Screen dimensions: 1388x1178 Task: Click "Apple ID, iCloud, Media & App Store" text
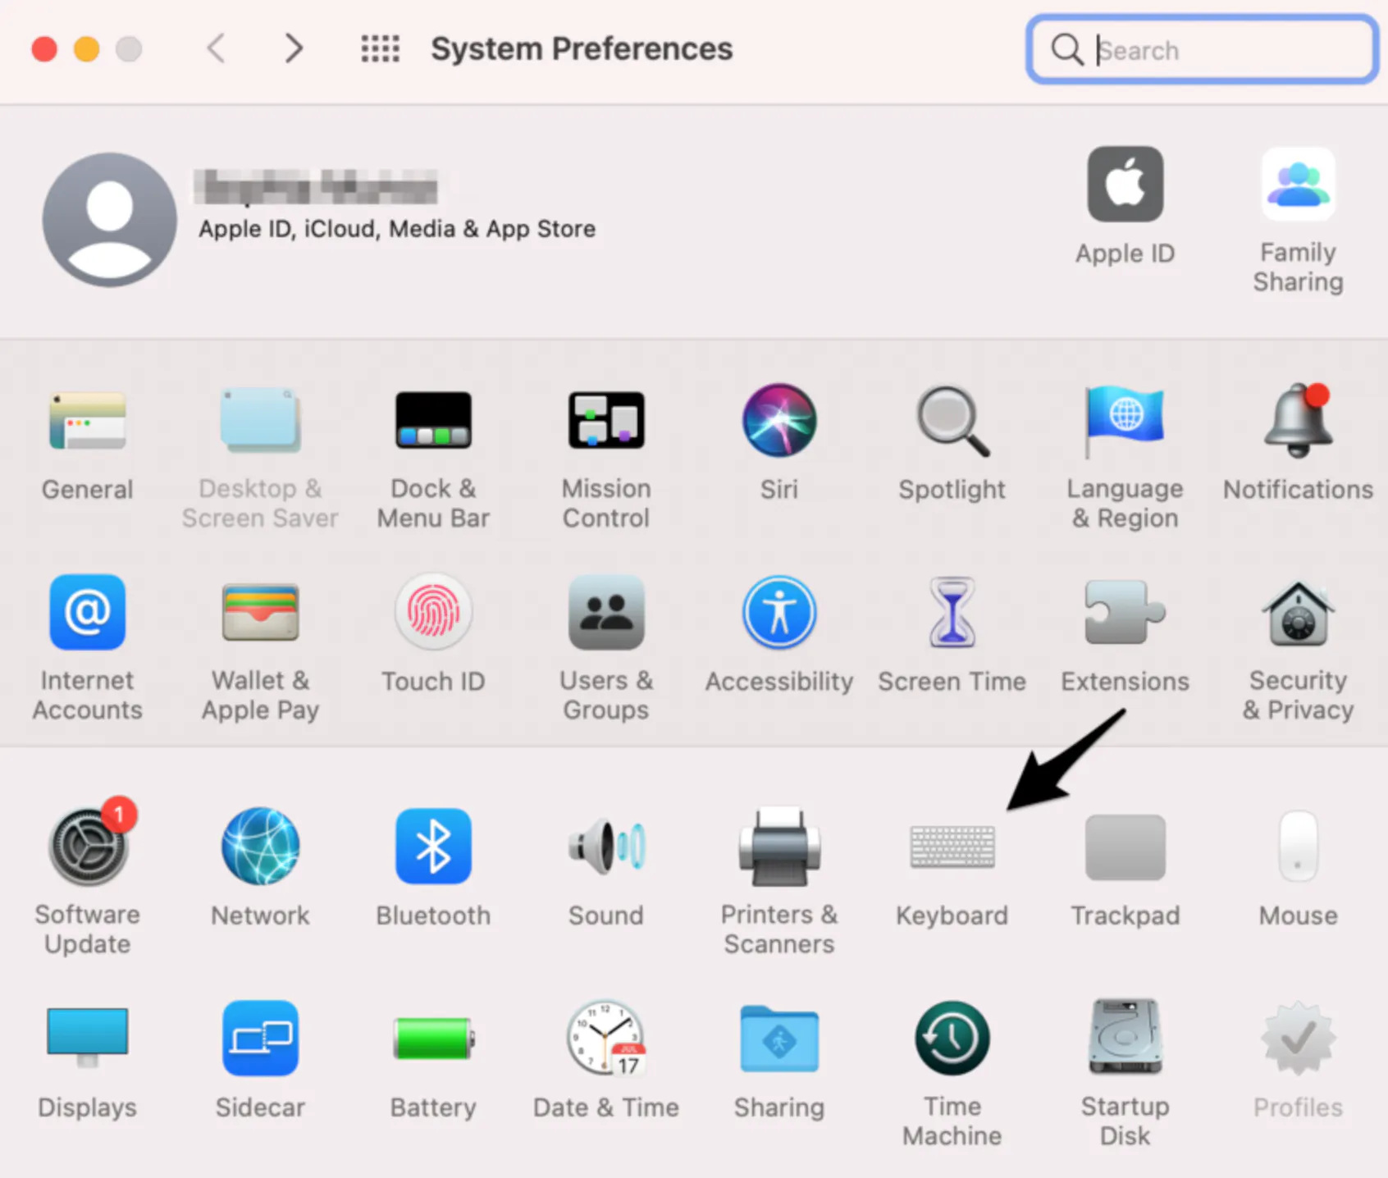tap(397, 229)
